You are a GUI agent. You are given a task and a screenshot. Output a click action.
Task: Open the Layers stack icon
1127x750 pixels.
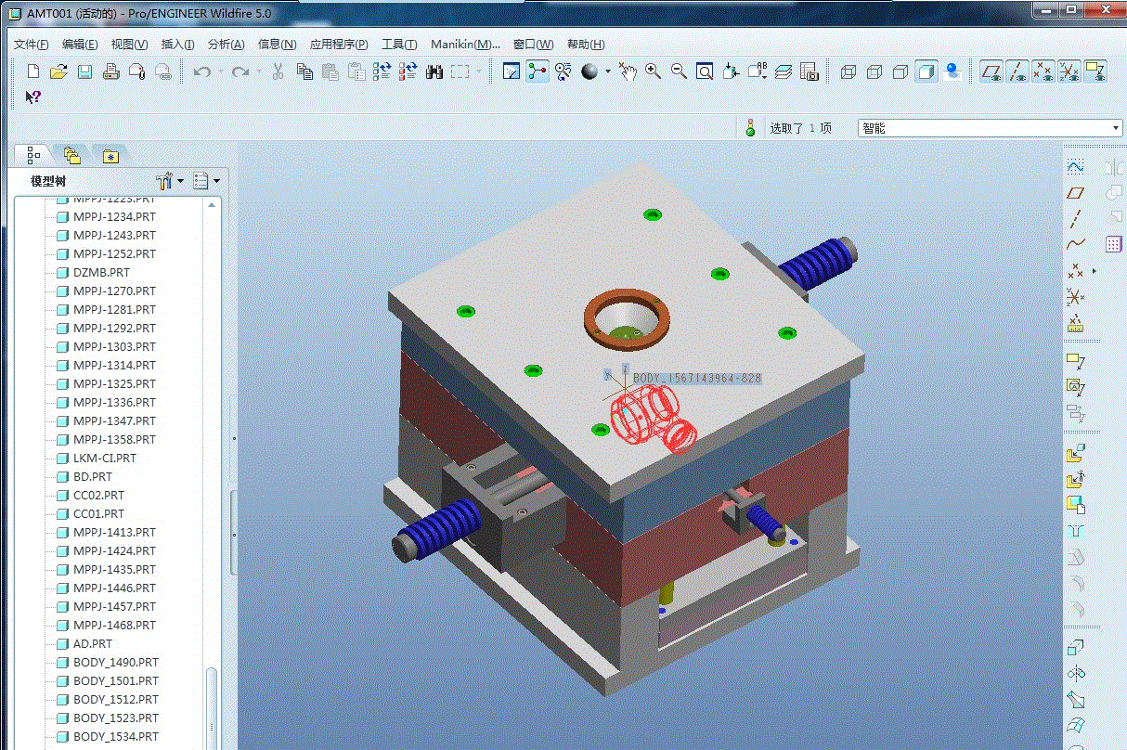coord(784,71)
